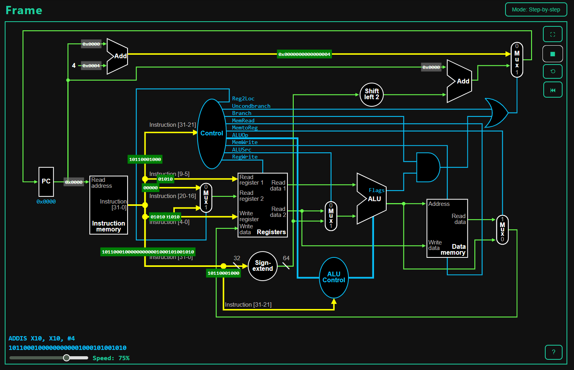Click the 00000 value before the Mux
The height and width of the screenshot is (370, 574).
pos(150,188)
